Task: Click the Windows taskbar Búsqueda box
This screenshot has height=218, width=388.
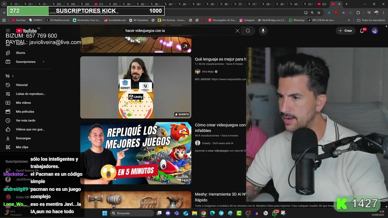Action: 132,213
